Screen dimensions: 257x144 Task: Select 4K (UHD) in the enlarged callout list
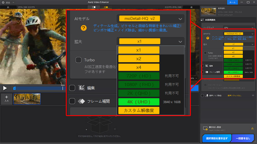pos(139,102)
